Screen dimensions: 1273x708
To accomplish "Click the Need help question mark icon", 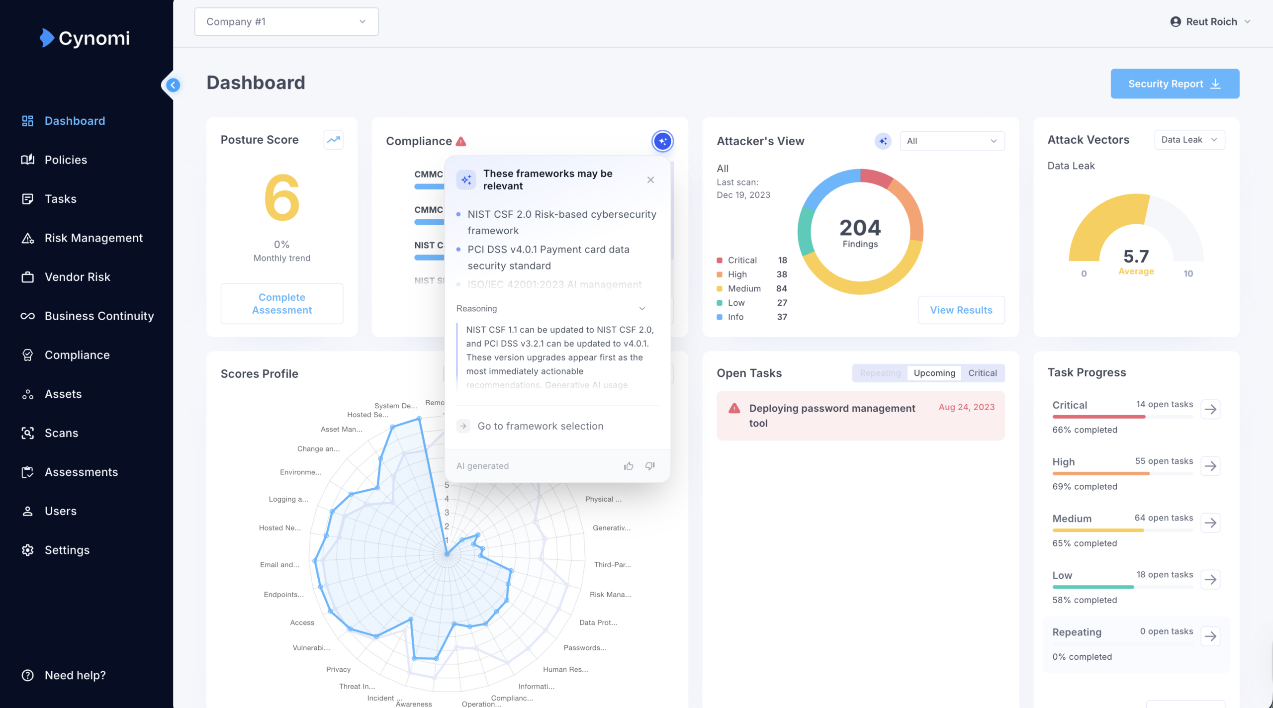I will click(x=28, y=675).
